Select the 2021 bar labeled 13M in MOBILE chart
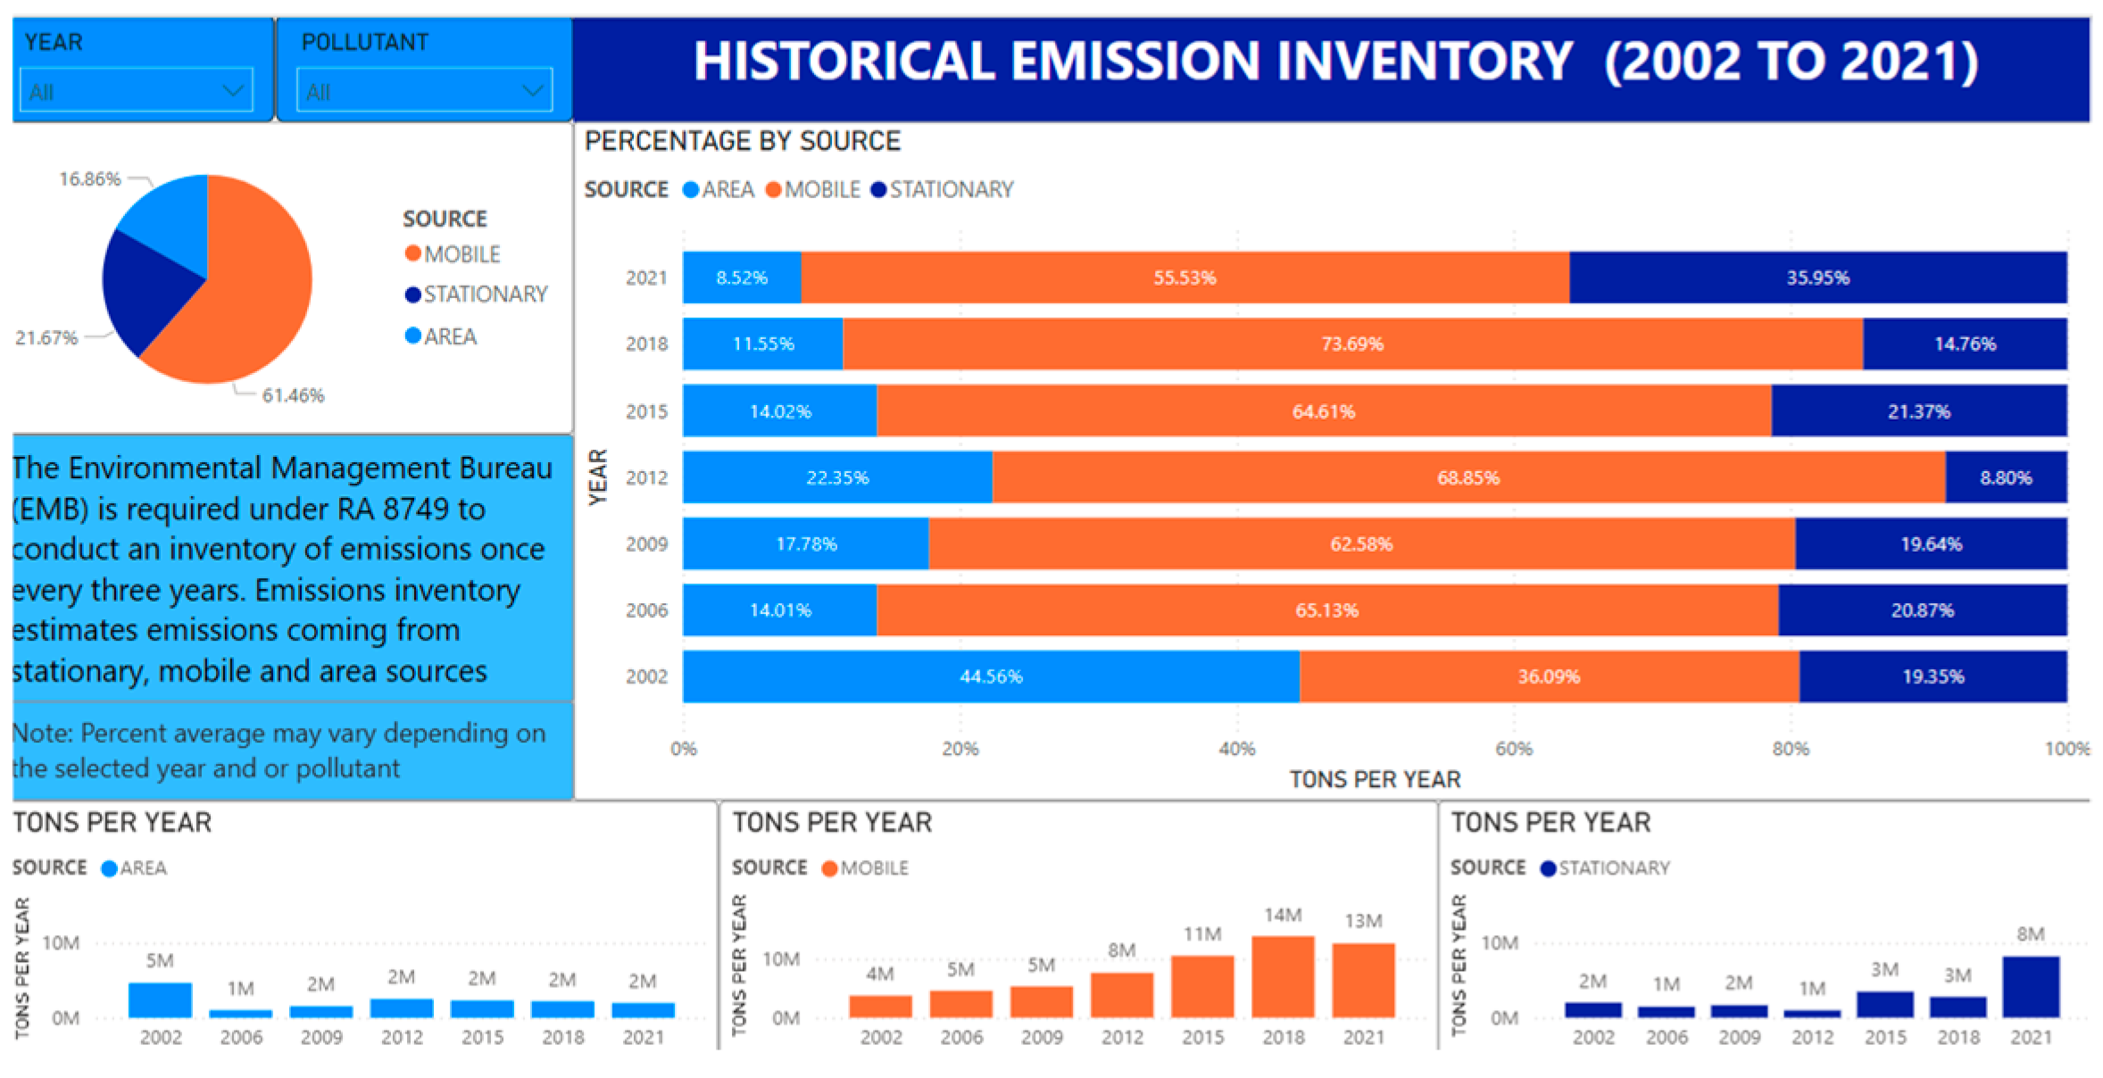This screenshot has width=2103, height=1078. click(1363, 981)
